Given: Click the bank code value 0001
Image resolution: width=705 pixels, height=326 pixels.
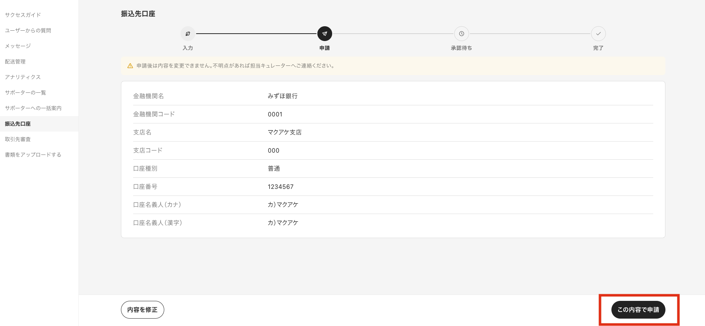Looking at the screenshot, I should pos(275,114).
